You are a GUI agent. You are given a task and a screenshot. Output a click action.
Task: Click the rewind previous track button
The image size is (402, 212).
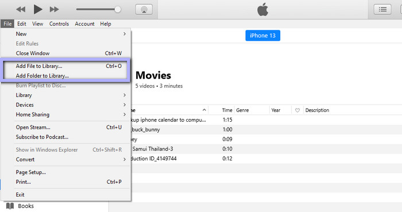point(21,10)
